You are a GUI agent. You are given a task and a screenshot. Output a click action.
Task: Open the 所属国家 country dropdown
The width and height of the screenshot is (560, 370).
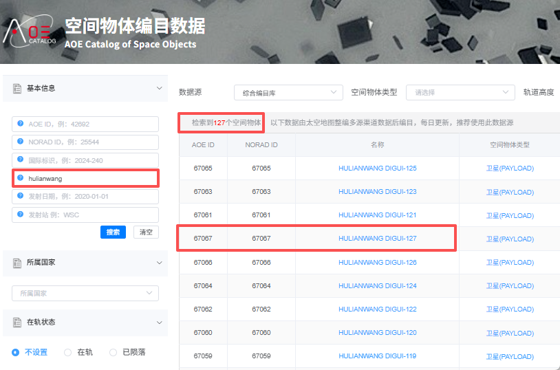85,293
